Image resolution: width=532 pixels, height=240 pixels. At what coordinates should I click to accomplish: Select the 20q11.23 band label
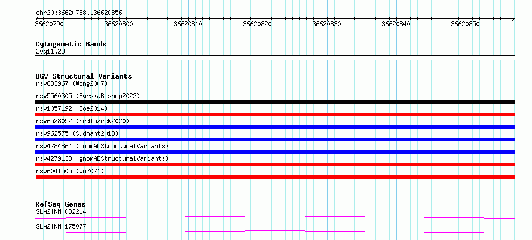[x=50, y=51]
